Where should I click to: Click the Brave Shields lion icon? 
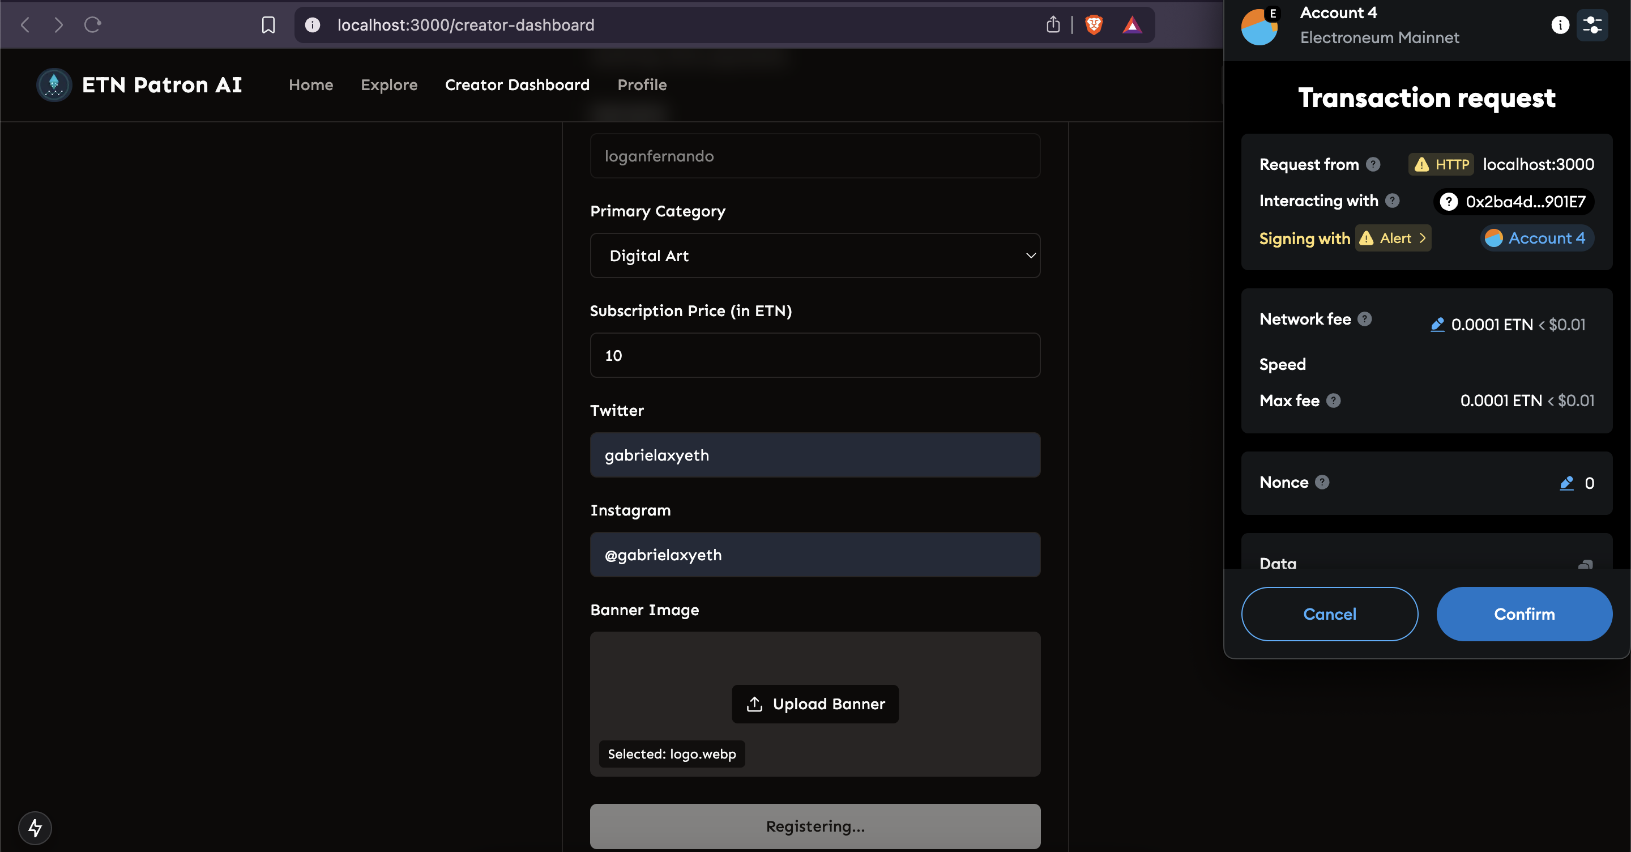(x=1094, y=25)
